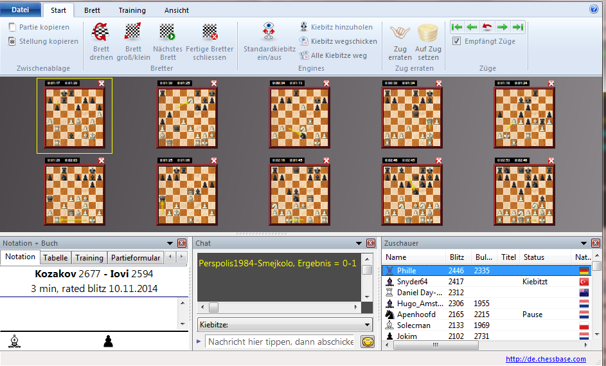
Task: Click the smiley emoticon button in Chat
Action: (x=368, y=342)
